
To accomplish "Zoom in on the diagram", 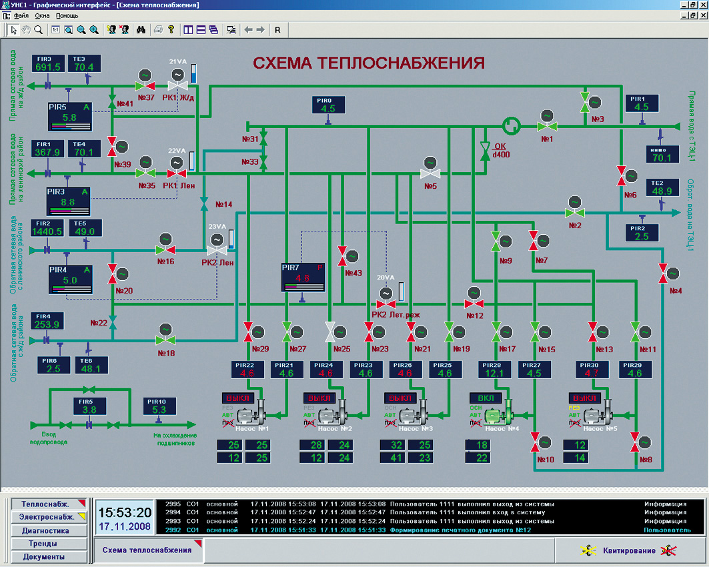I will point(94,30).
